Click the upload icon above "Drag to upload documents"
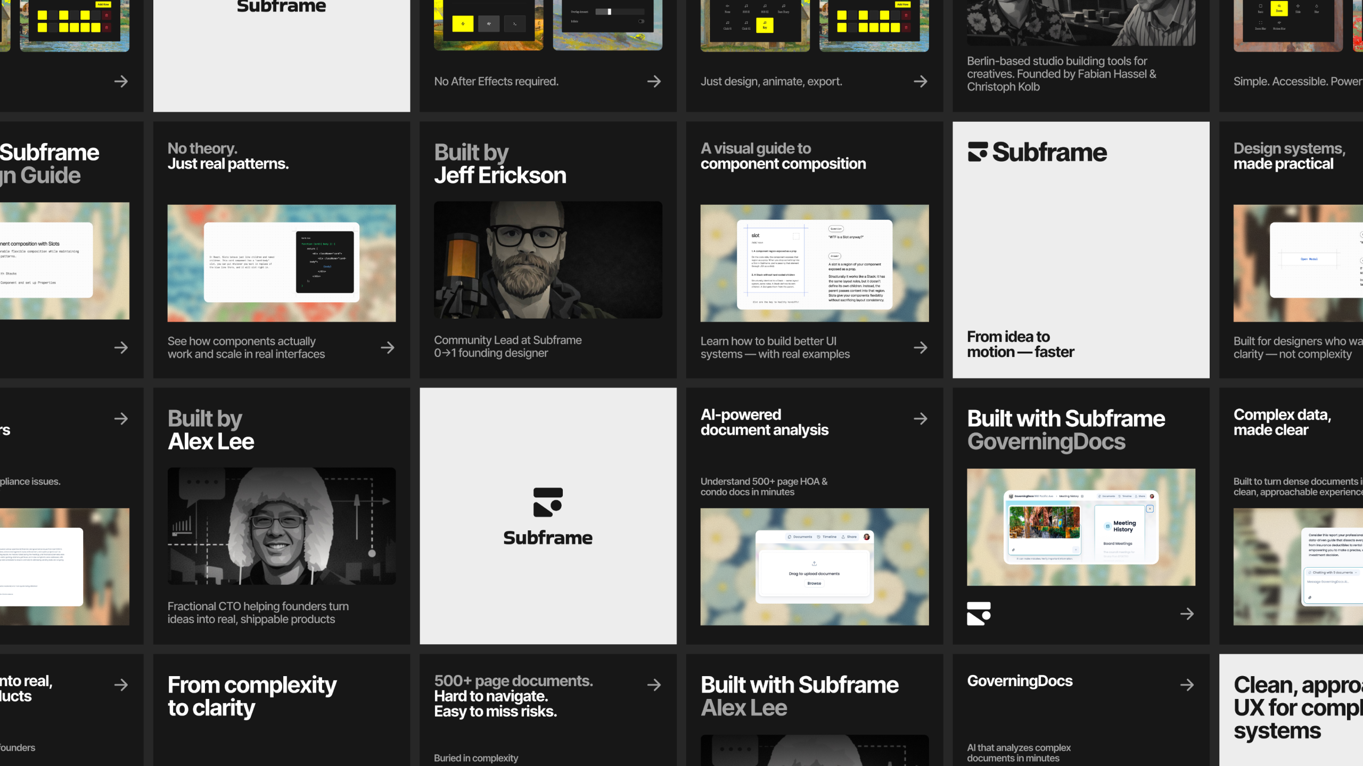 click(x=814, y=563)
